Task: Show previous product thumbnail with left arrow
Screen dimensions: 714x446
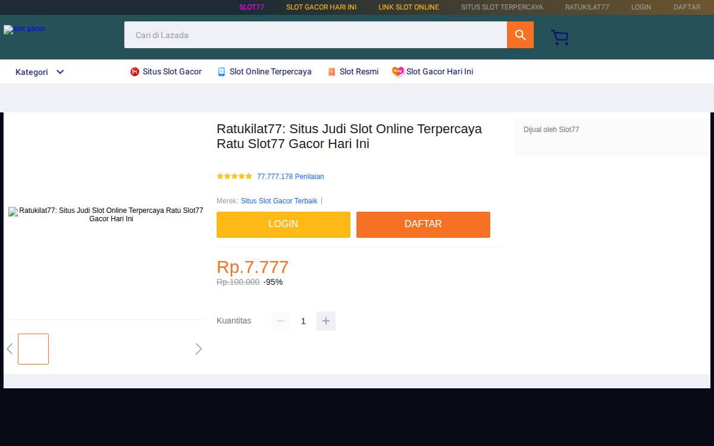Action: click(10, 349)
